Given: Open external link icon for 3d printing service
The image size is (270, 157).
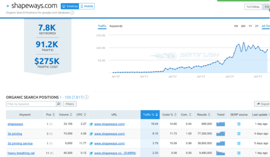Looking at the screenshot, I should pos(91,144).
